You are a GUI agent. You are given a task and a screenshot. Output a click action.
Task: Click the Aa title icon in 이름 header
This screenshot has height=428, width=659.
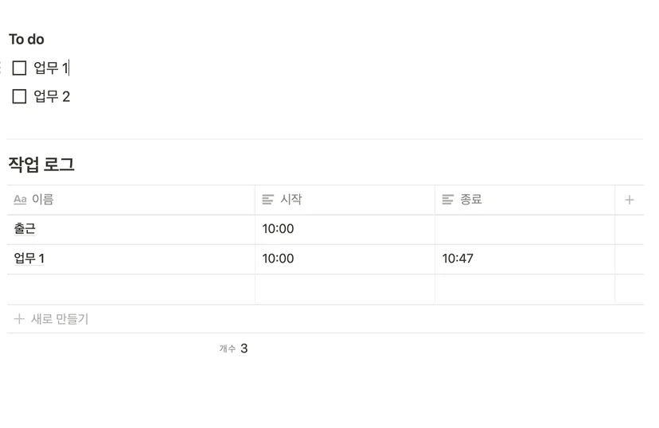coord(20,199)
